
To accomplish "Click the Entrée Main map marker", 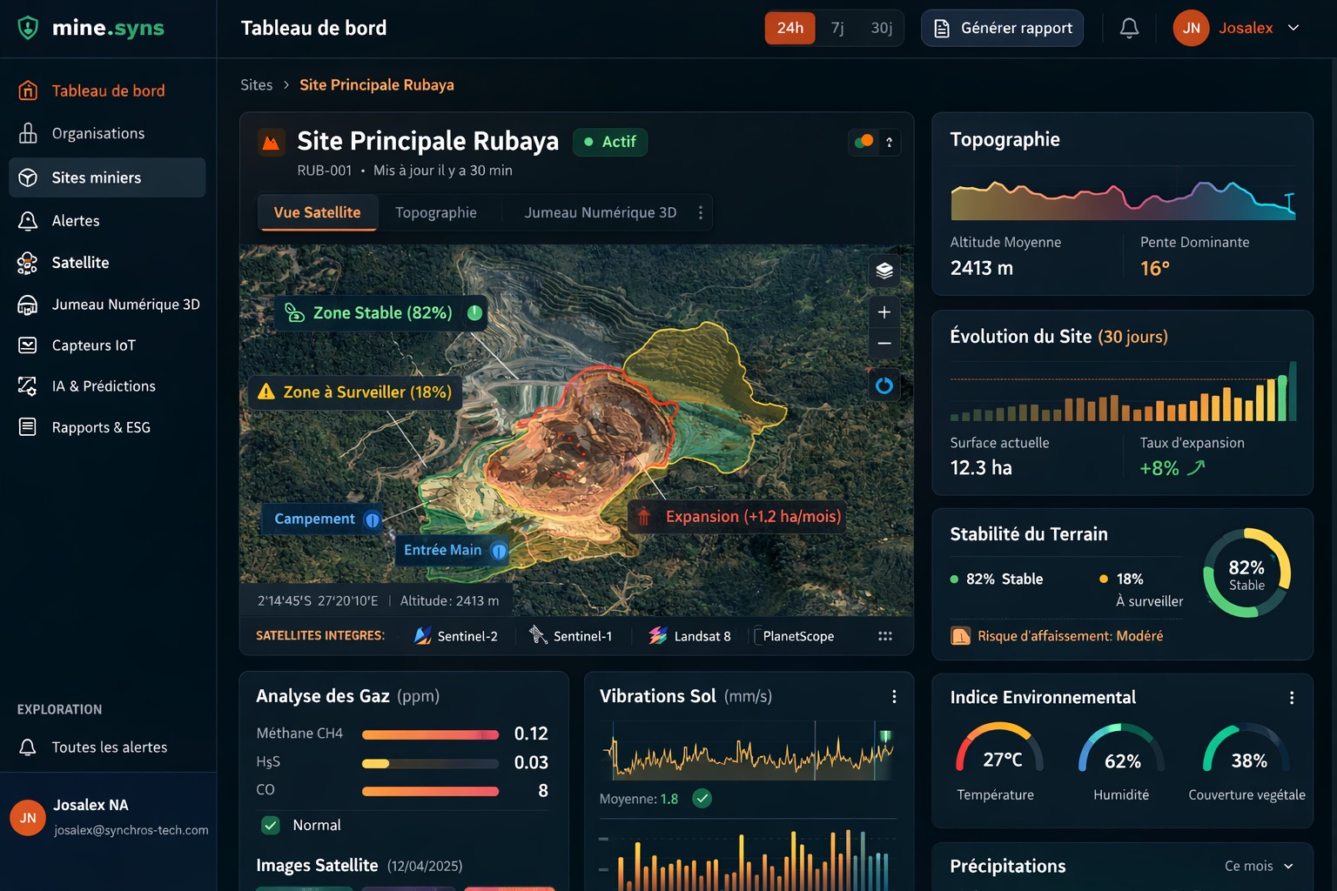I will pos(454,551).
